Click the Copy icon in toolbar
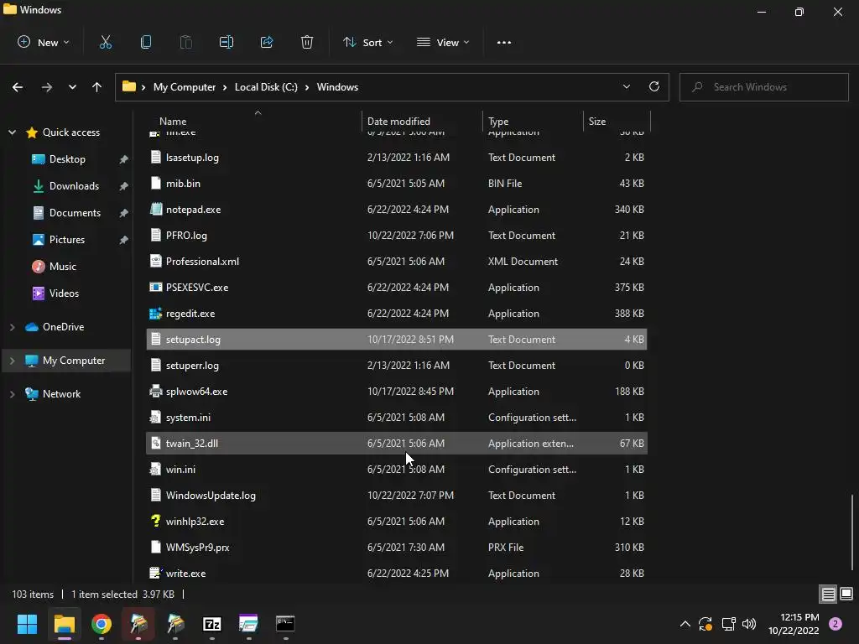 pyautogui.click(x=146, y=42)
